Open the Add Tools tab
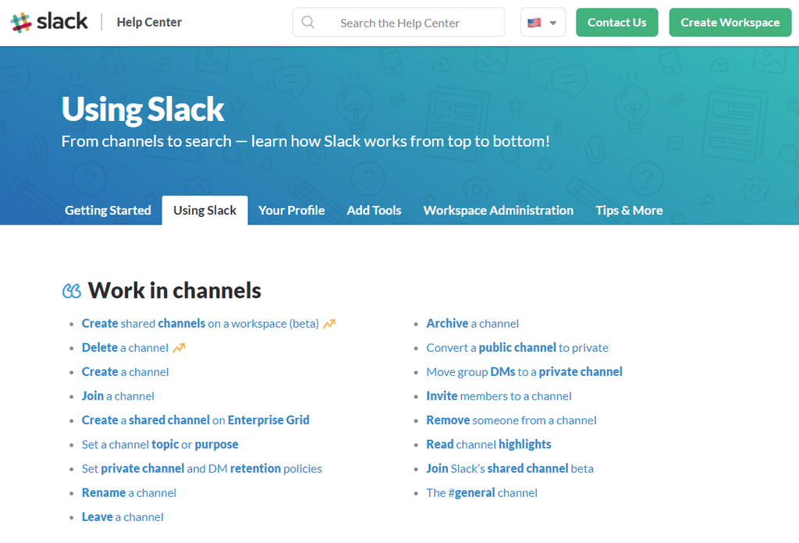Image resolution: width=799 pixels, height=543 pixels. pos(374,211)
